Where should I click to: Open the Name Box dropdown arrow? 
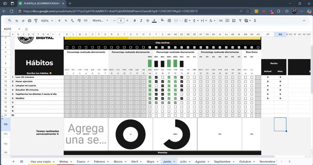(19, 29)
